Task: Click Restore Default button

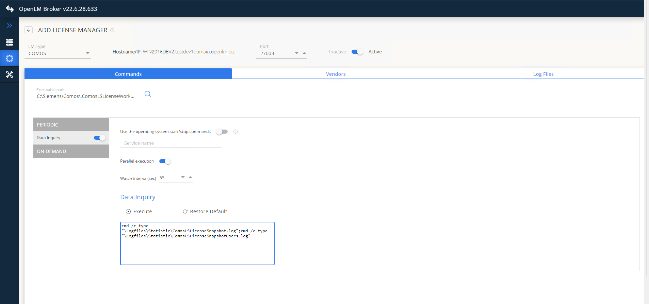Action: 205,212
